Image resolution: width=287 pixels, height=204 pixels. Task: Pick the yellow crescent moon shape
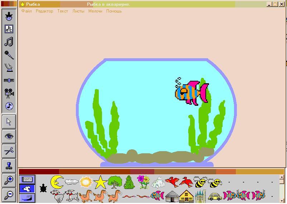(57, 182)
